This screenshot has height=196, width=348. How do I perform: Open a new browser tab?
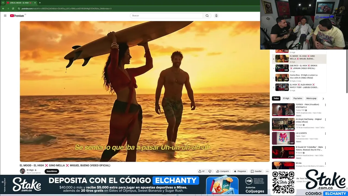[40, 3]
